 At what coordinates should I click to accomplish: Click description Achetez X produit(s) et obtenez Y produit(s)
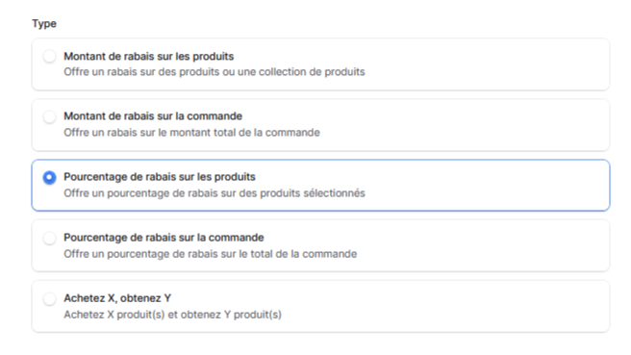172,315
